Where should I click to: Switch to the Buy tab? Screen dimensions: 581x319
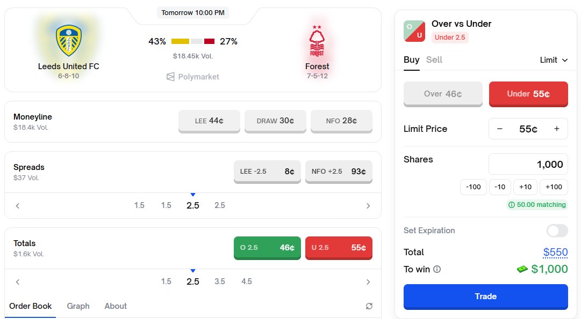pyautogui.click(x=411, y=60)
